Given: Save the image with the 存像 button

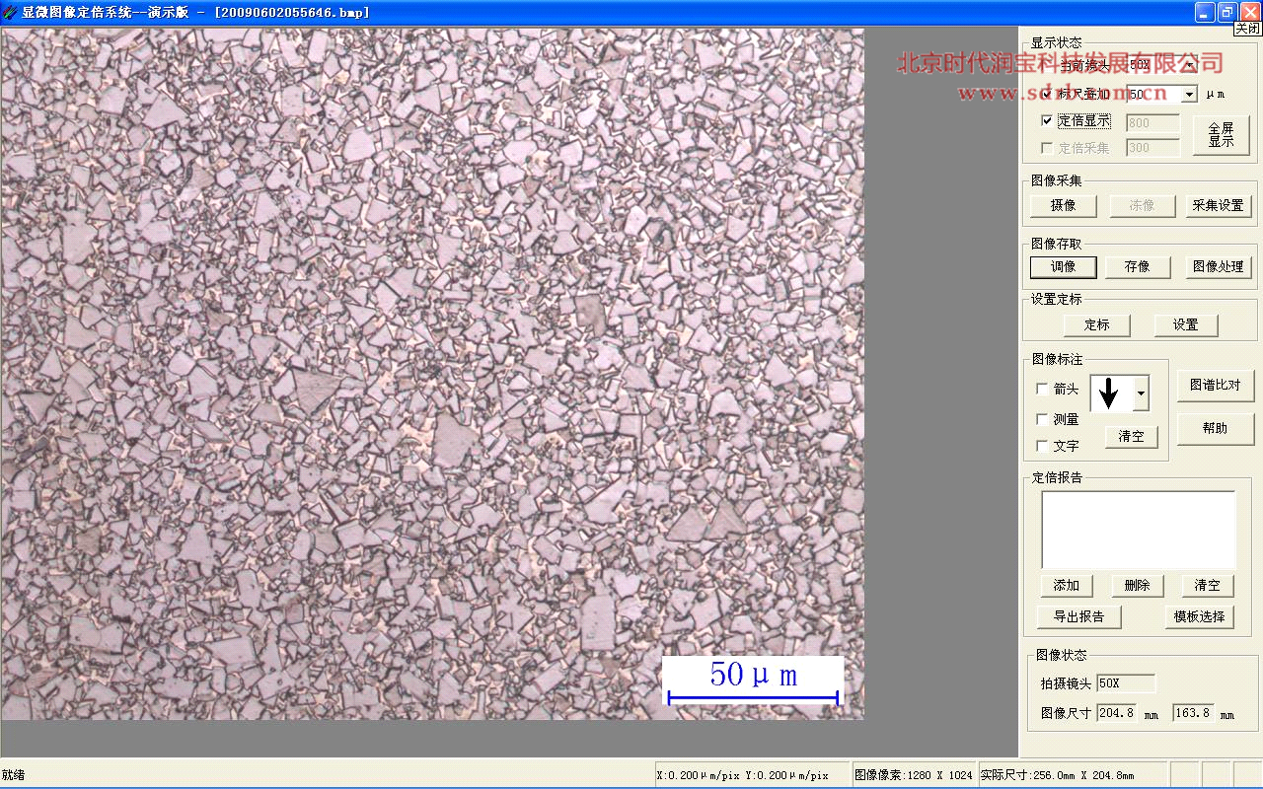Looking at the screenshot, I should click(1137, 266).
